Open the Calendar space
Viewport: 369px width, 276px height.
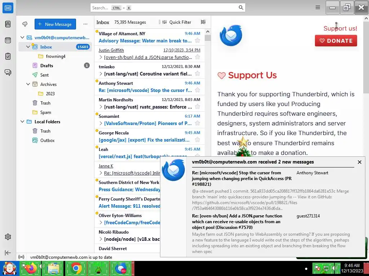(8, 40)
